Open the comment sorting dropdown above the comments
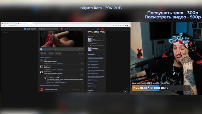 pos(46,58)
